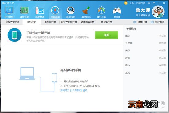
Task: Close the 鲁大师 window
Action: [164, 3]
